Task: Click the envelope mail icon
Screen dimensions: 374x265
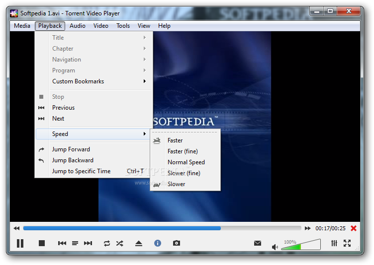Action: coord(258,243)
